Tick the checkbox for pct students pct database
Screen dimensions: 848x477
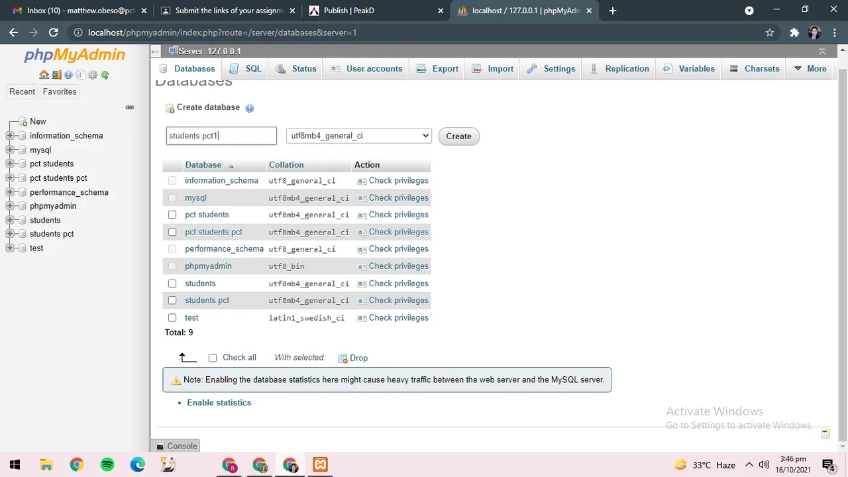[172, 232]
